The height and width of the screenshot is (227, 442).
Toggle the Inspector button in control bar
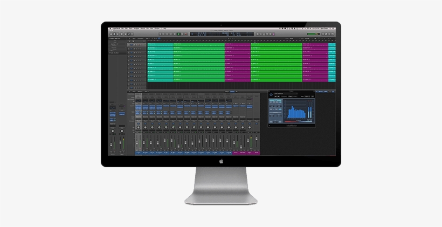click(x=114, y=34)
